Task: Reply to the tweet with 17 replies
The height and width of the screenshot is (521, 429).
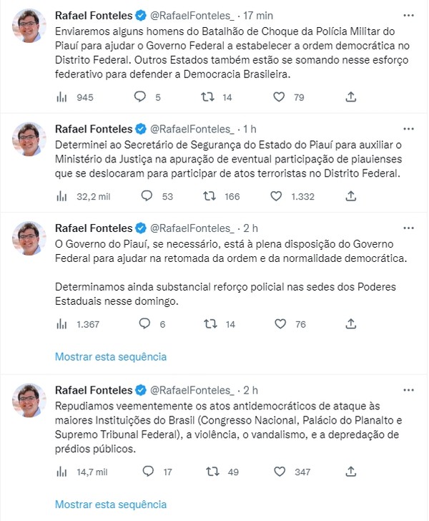Action: (148, 472)
